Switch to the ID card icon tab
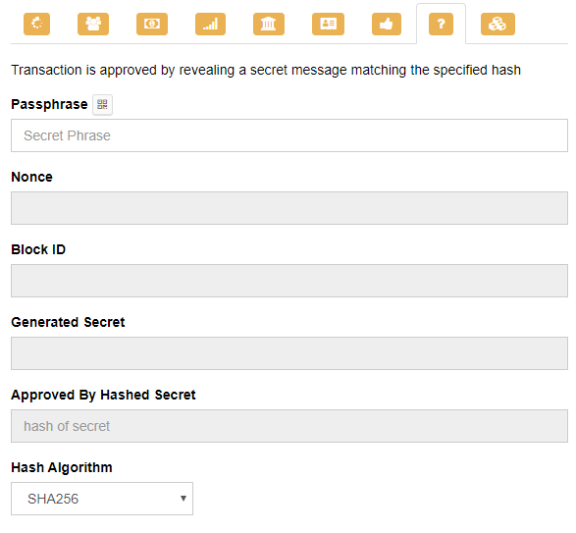This screenshot has width=576, height=533. [x=328, y=24]
